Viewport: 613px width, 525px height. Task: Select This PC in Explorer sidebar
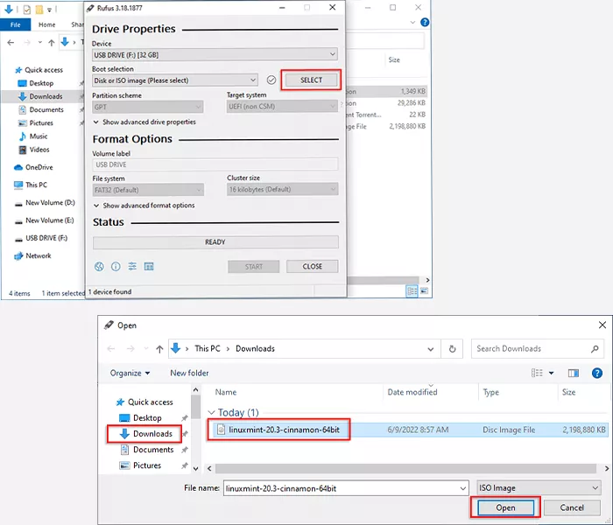(31, 185)
